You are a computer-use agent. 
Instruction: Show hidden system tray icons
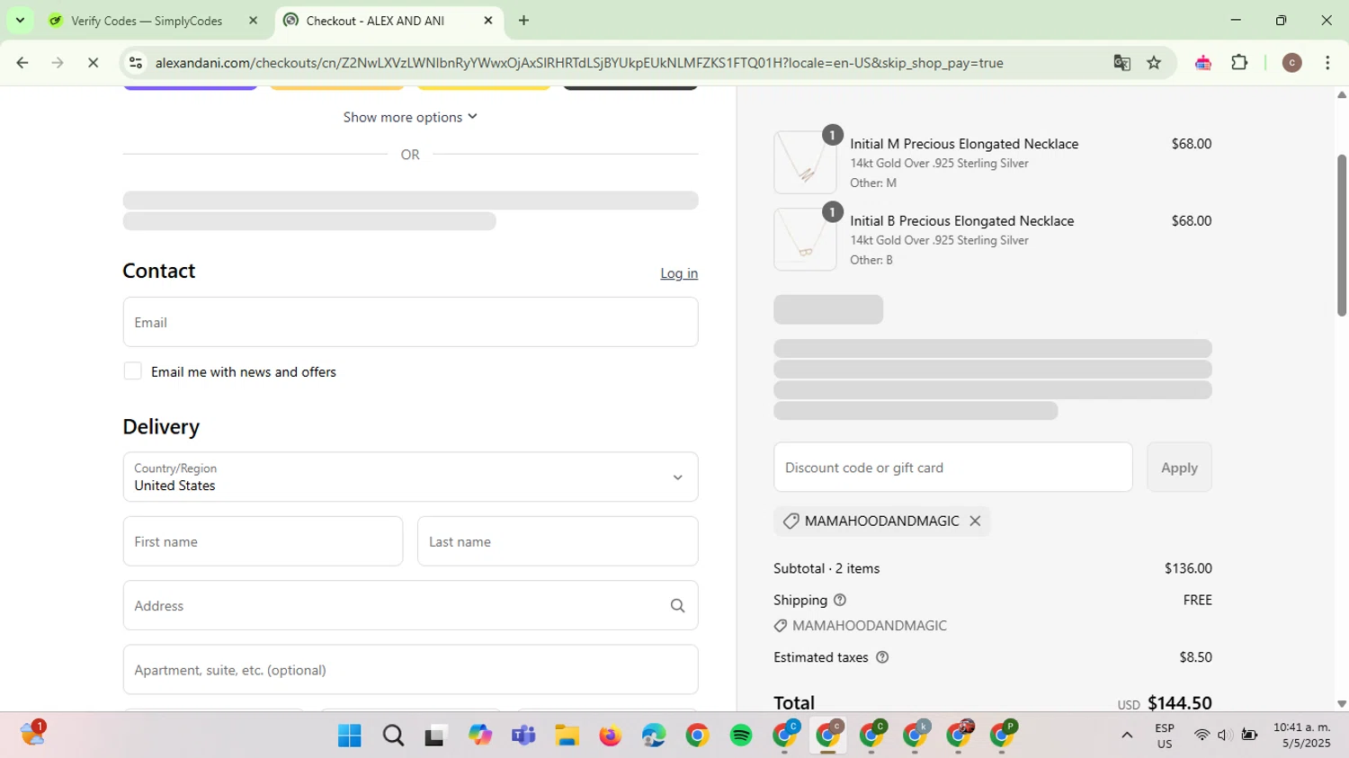[1127, 736]
